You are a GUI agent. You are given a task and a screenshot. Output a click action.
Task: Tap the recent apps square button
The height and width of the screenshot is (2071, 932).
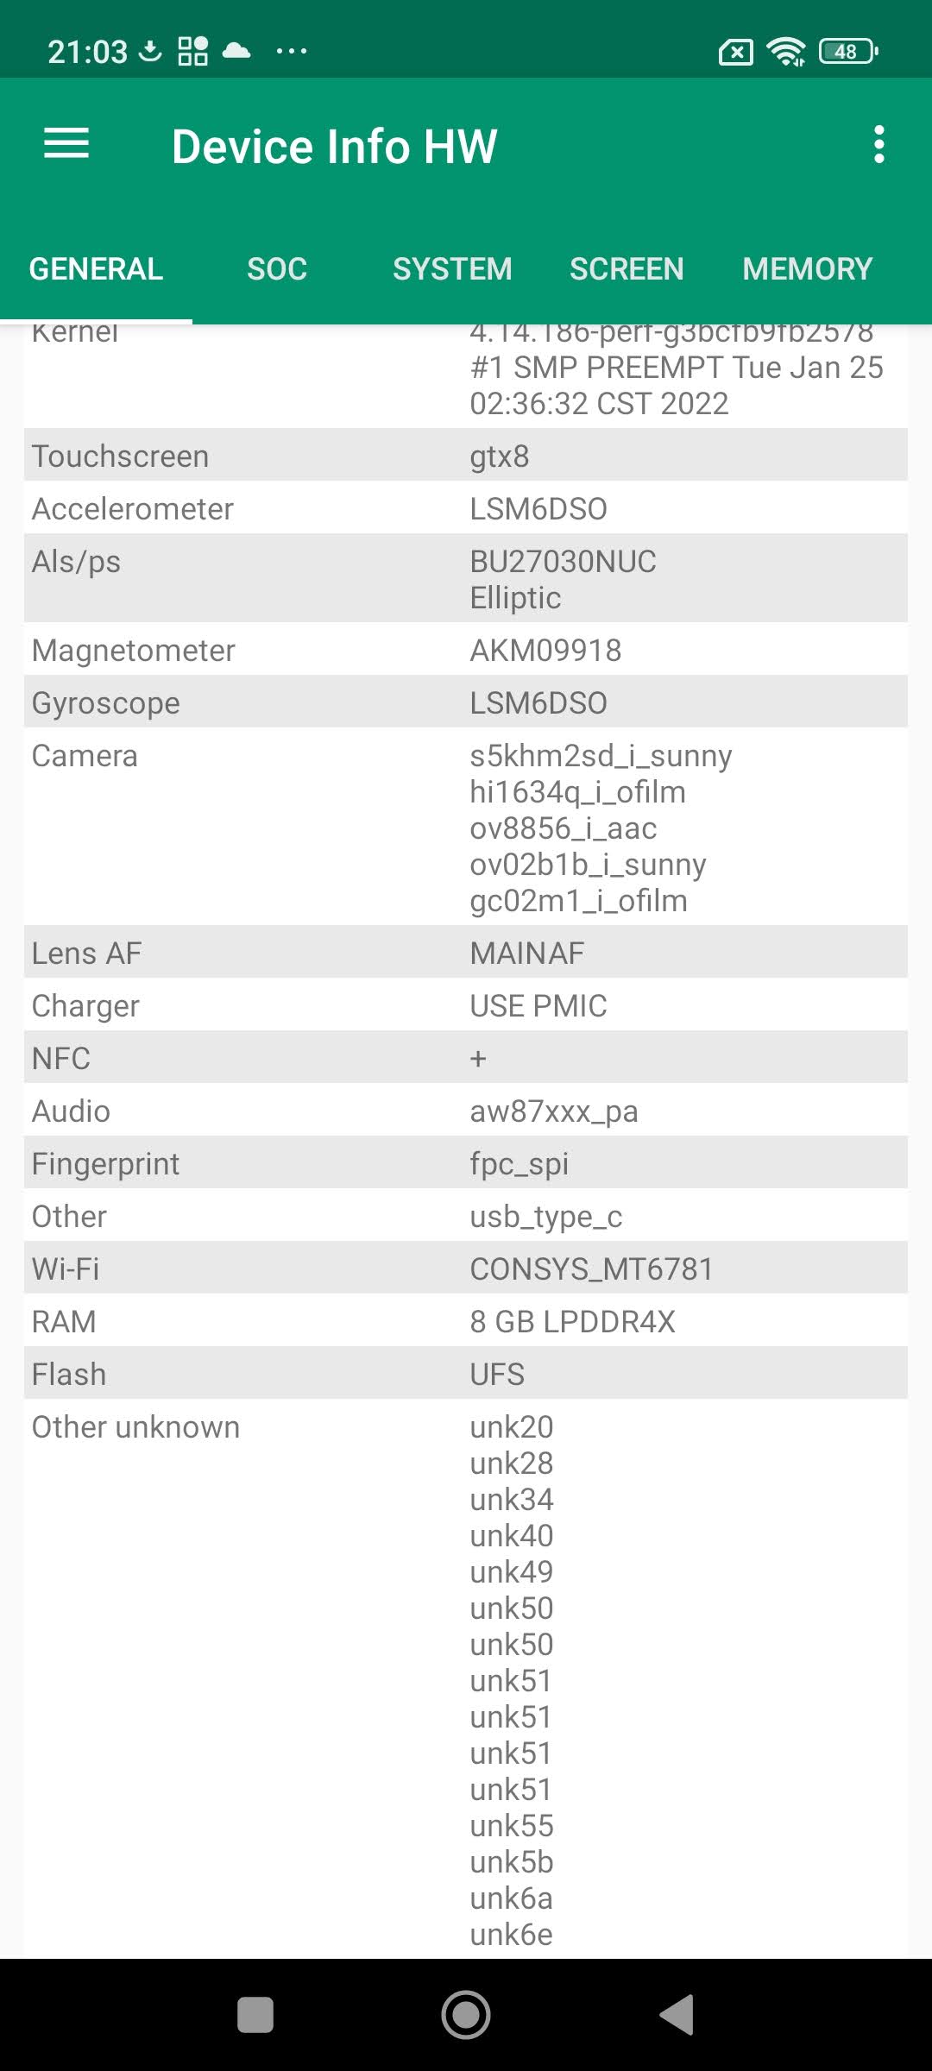(x=255, y=2015)
